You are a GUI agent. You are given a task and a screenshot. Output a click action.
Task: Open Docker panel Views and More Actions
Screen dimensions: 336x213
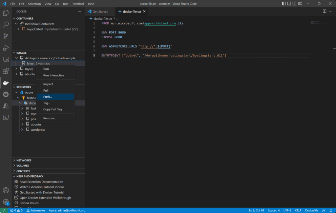pos(79,11)
